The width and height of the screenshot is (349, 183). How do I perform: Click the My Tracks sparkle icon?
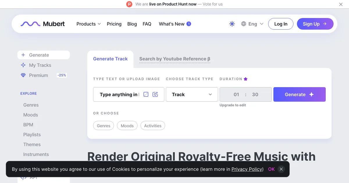click(x=23, y=65)
